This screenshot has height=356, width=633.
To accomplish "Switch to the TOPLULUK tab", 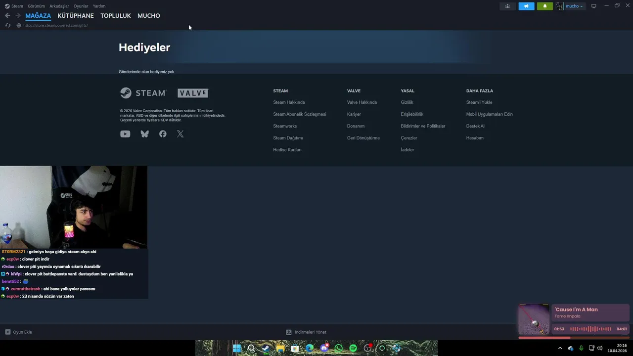I will click(x=116, y=16).
